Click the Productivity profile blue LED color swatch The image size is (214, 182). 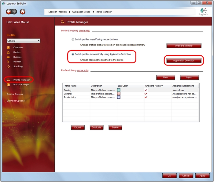[x=119, y=97]
